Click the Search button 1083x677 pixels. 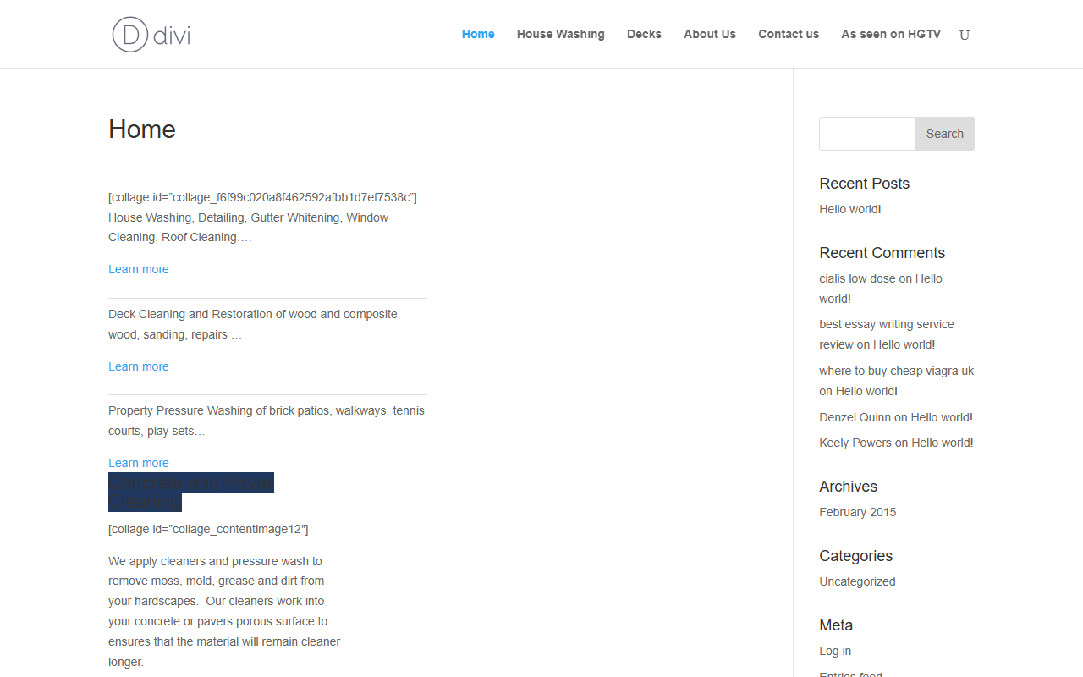(945, 134)
